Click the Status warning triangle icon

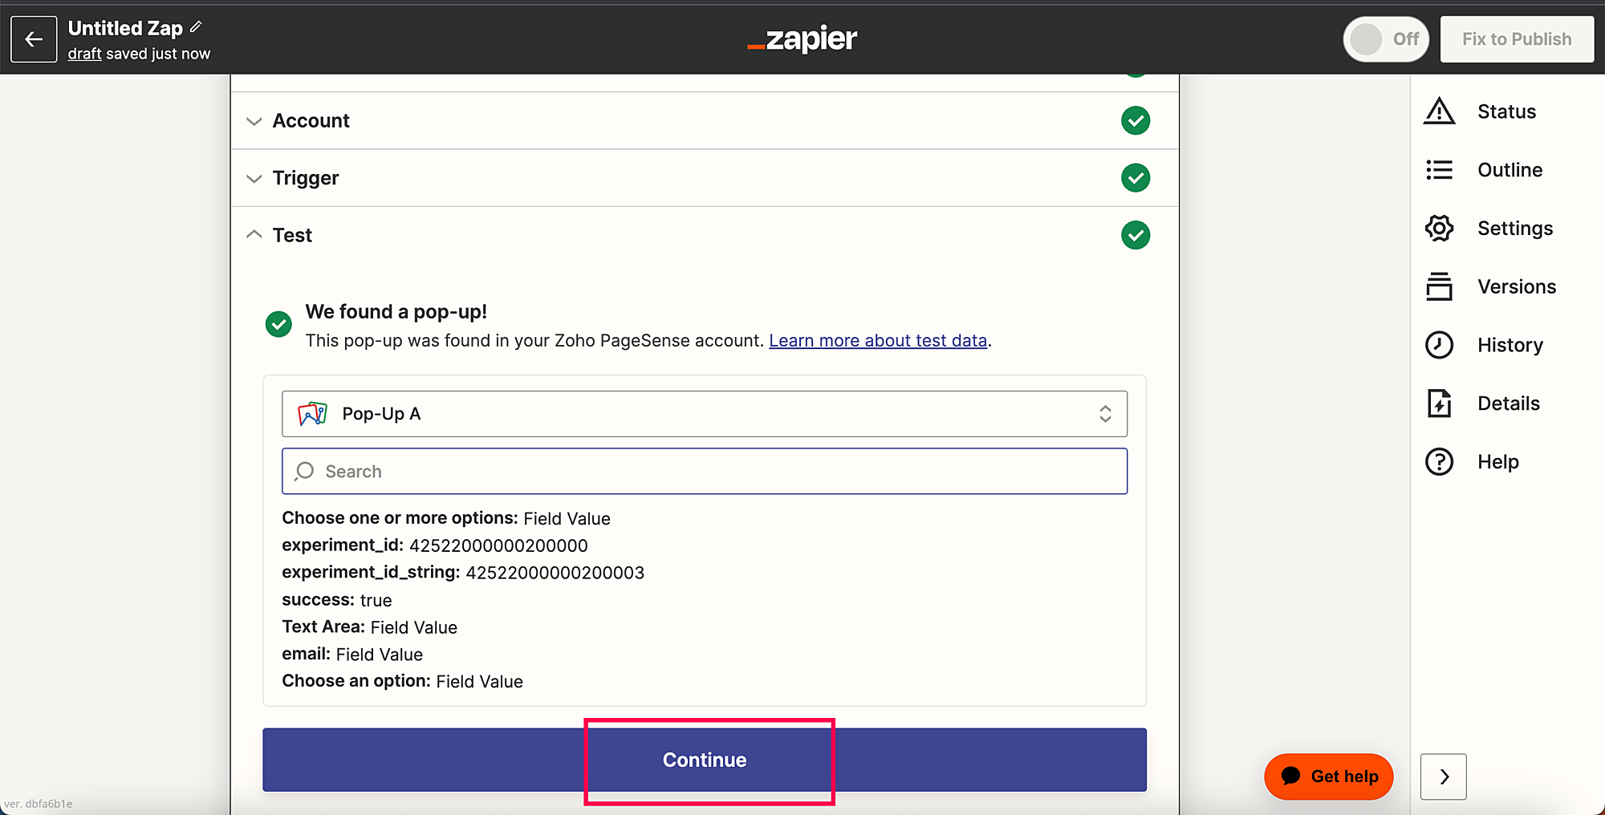pos(1439,112)
